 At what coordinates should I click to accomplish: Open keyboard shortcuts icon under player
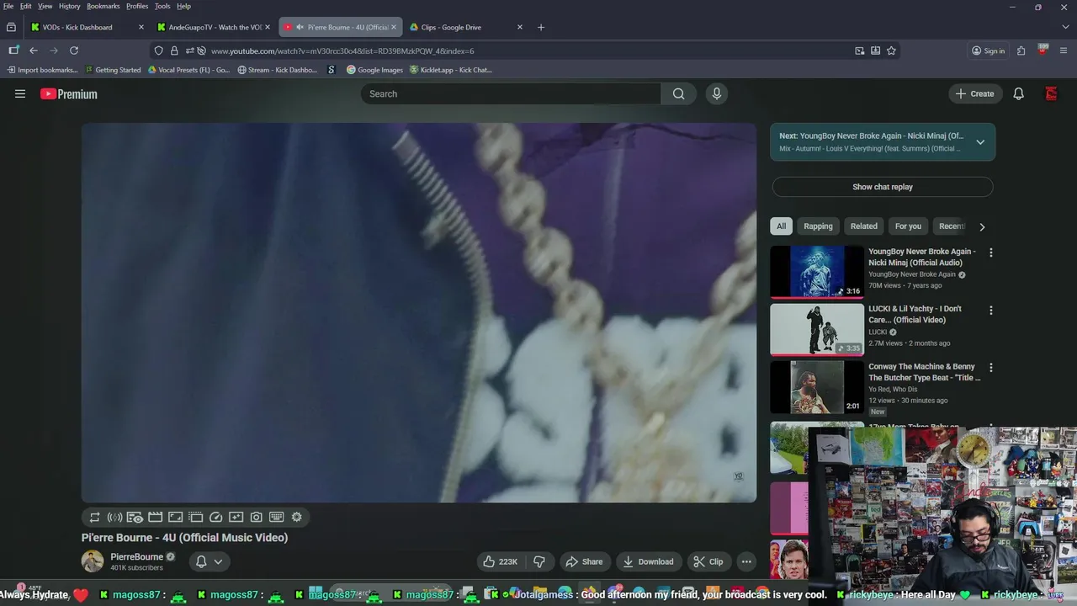276,517
